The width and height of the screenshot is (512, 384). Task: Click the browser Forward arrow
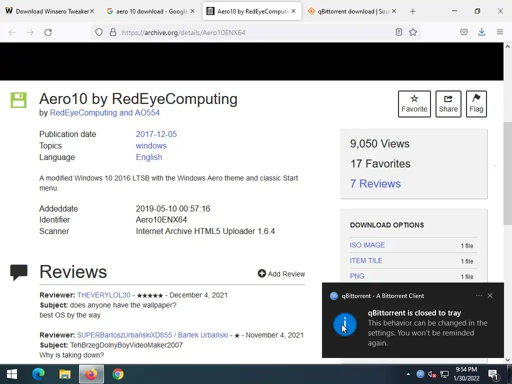[x=30, y=32]
